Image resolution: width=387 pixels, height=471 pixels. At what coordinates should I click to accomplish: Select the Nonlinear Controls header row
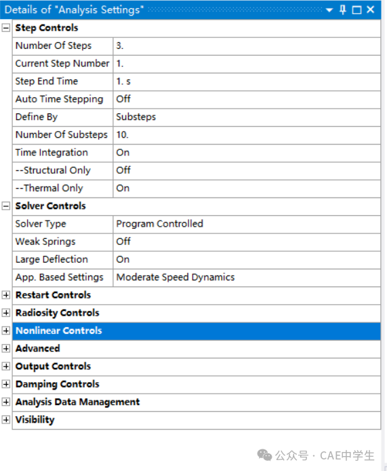197,331
